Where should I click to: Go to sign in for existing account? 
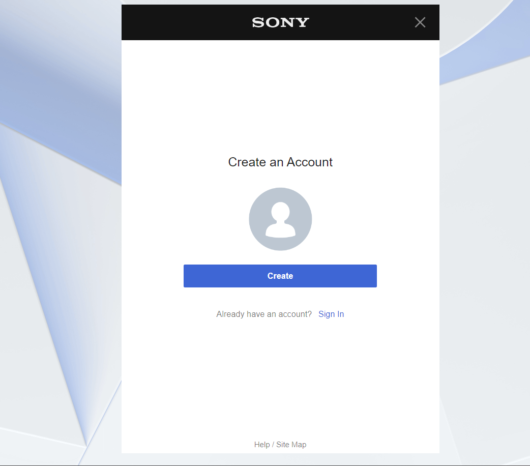[331, 314]
